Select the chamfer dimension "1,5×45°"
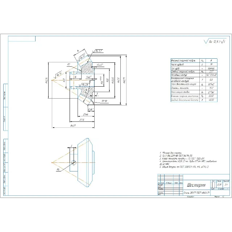The height and width of the screenshot is (232, 232). click(x=100, y=65)
